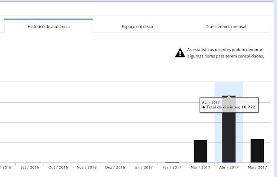Open the Transferência mensal tab
Screen dimensions: 277x177
226,26
